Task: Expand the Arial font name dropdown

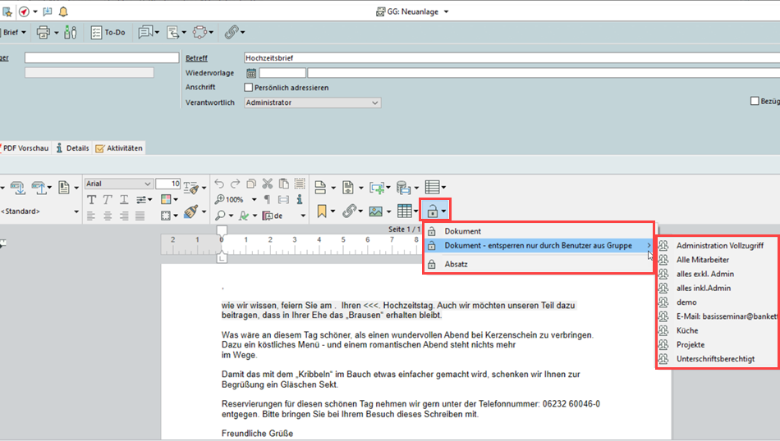Action: 148,184
